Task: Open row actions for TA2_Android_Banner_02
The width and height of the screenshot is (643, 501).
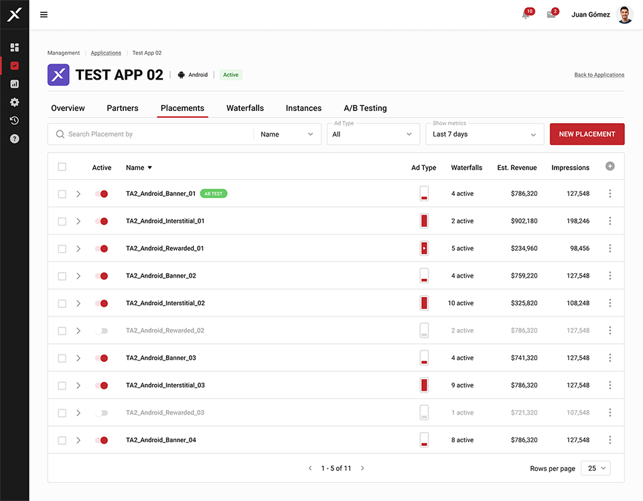Action: 610,276
